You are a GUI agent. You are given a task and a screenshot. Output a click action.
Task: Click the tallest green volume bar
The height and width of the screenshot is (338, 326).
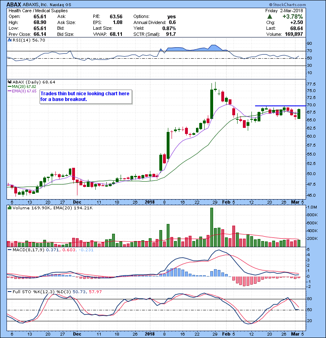point(211,227)
